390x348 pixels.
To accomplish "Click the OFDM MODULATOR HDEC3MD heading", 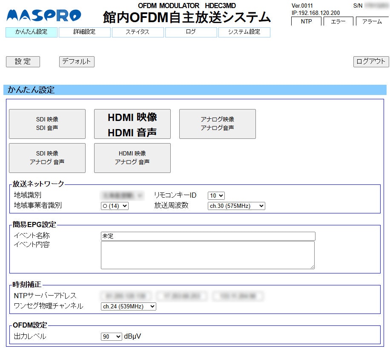I will [x=187, y=6].
